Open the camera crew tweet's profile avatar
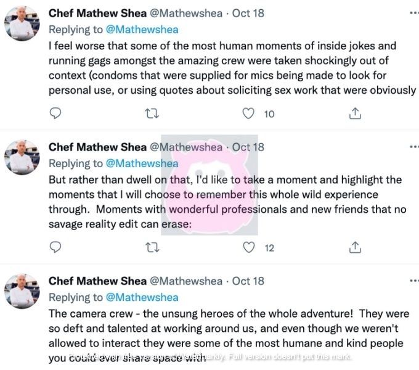 [x=22, y=291]
